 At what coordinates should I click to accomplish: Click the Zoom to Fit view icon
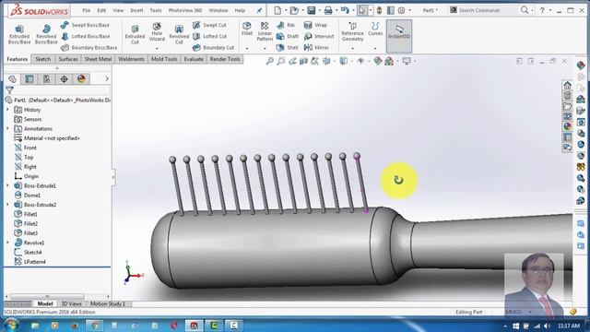[x=270, y=61]
